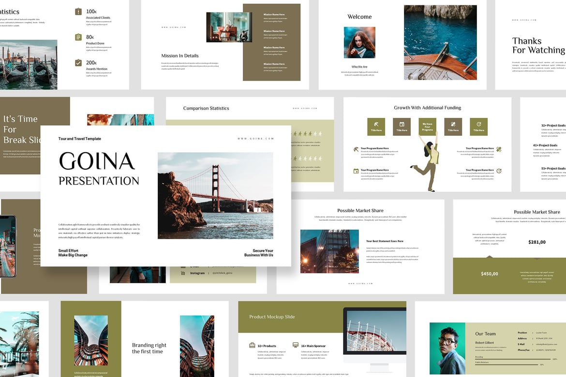Select the building photo right of Branding right text

pos(197,347)
